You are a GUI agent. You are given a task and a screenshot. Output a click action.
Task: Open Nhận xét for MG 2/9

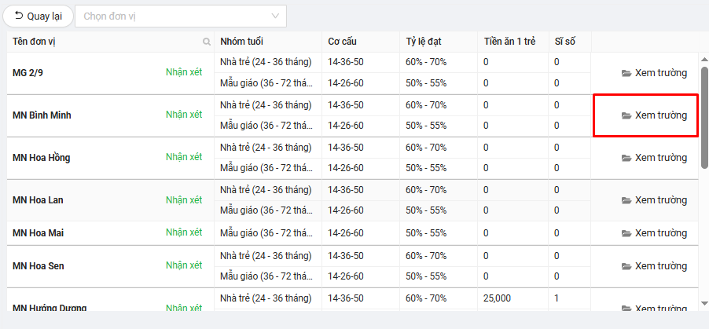coord(184,72)
